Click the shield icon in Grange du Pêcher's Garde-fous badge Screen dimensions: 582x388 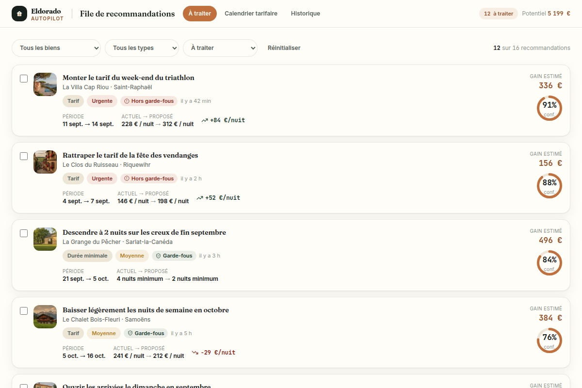[x=159, y=256]
